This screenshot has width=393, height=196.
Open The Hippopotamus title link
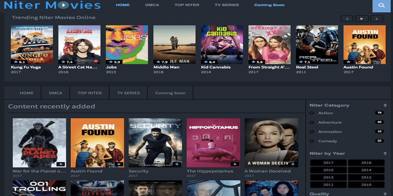coord(210,171)
